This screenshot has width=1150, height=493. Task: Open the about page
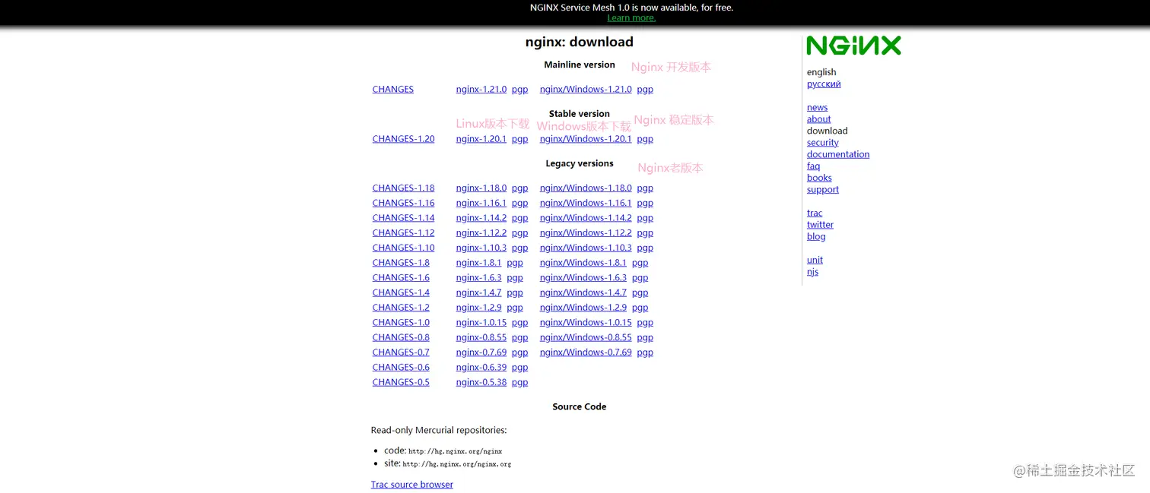818,119
